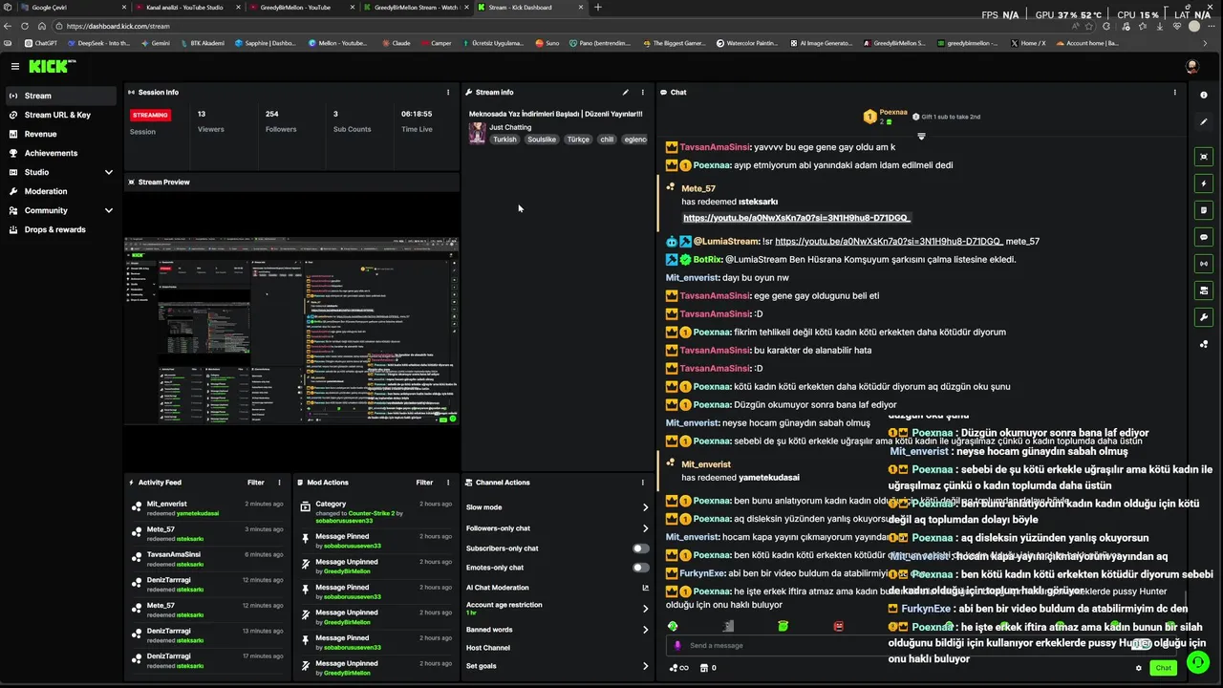Open Moderation in the sidebar
Screen dimensions: 1223x688
click(x=61, y=191)
